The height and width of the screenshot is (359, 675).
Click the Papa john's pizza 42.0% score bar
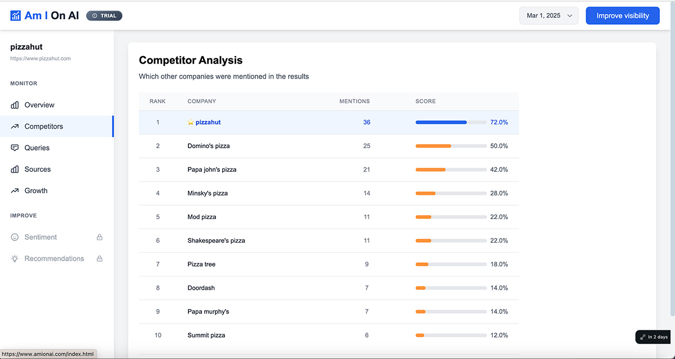coord(451,170)
